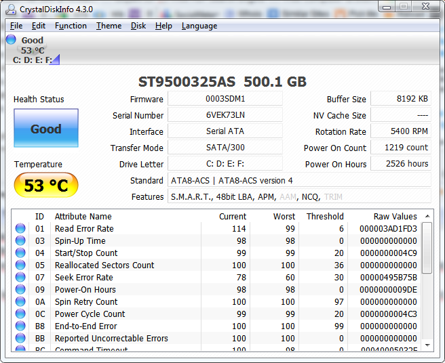The image size is (445, 363).
Task: Click the drive letters C: D: E: F: in drive bar
Action: click(33, 60)
